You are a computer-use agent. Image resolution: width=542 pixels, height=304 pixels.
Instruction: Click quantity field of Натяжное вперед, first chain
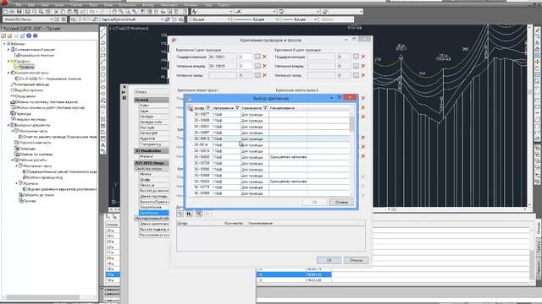(246, 66)
